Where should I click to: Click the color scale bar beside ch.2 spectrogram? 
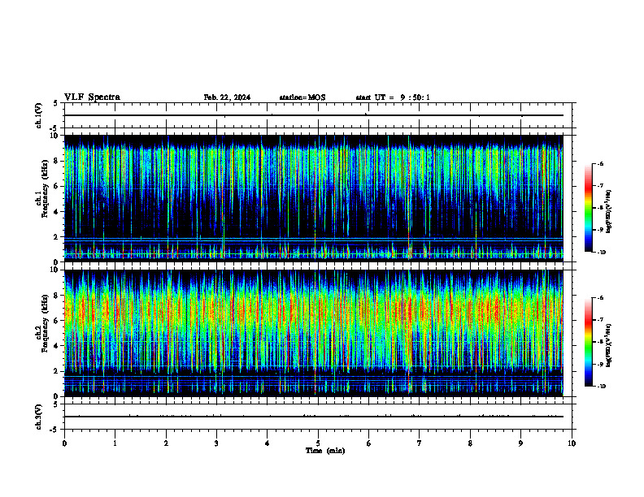click(x=589, y=342)
